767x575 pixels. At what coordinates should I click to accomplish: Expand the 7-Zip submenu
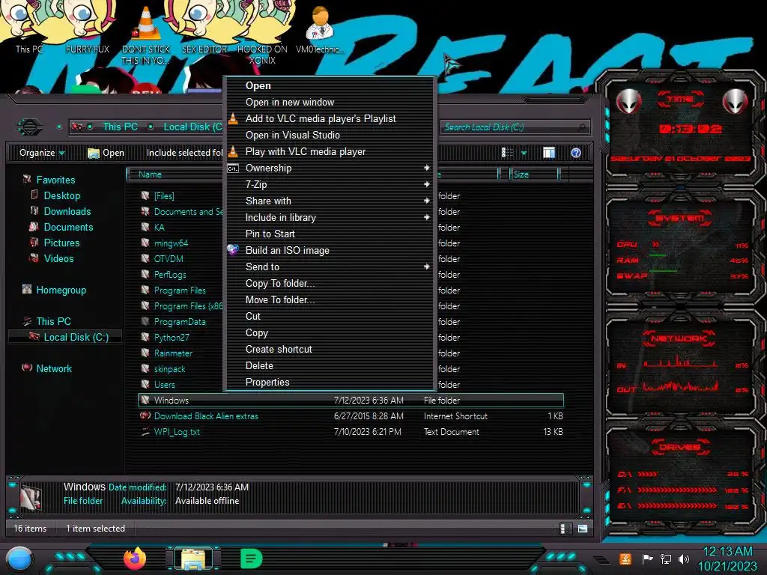click(330, 184)
